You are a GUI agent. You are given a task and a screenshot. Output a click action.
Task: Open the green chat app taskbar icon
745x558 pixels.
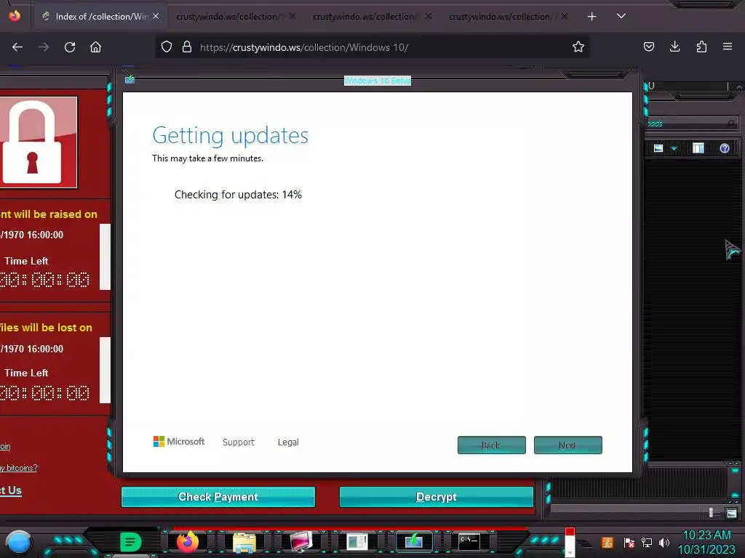click(130, 542)
